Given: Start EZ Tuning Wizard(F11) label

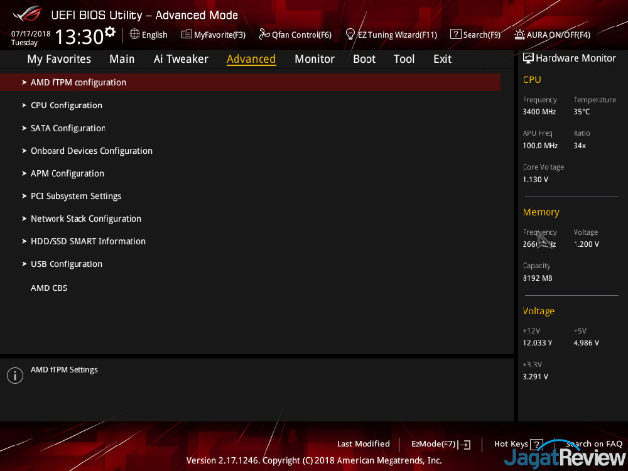Looking at the screenshot, I should (x=398, y=35).
